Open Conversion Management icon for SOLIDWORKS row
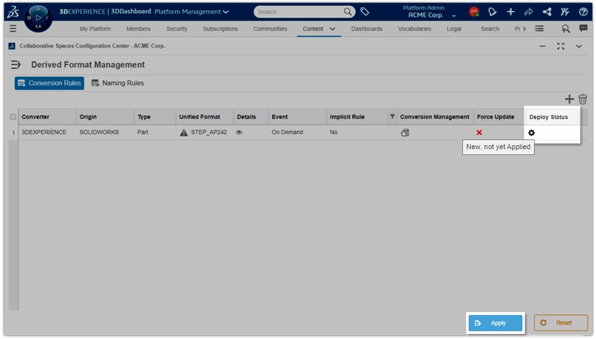Viewport: 596px width, 339px height. click(405, 132)
